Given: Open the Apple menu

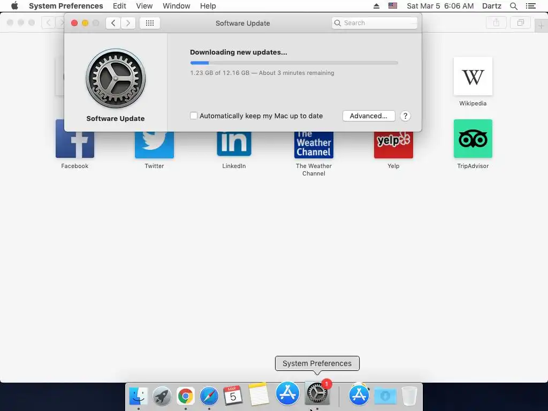Looking at the screenshot, I should (14, 6).
